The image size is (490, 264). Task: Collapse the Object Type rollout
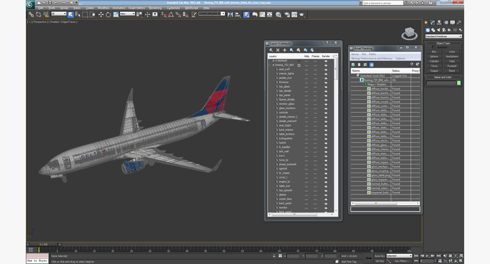(x=443, y=43)
